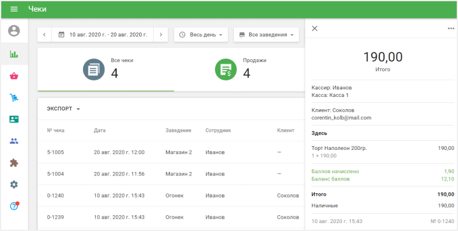The height and width of the screenshot is (231, 458).
Task: Click Клиент: Соколов in receipt panel
Action: click(333, 110)
